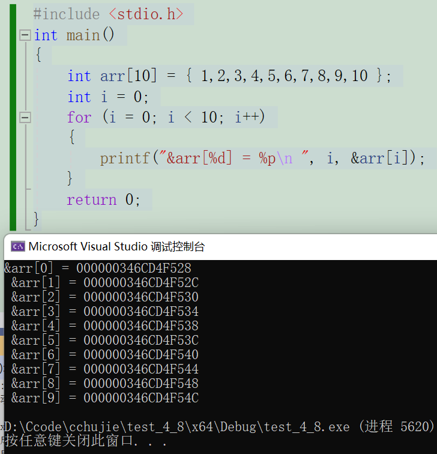Click console output line &arr[6]
This screenshot has height=454, width=437.
(x=105, y=355)
